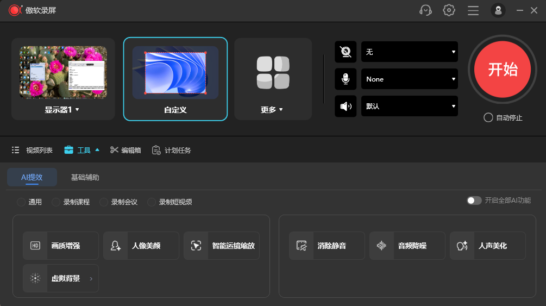Click the zoom cursor icon of 智能运镜缩放
Image resolution: width=546 pixels, height=306 pixels.
coord(196,246)
